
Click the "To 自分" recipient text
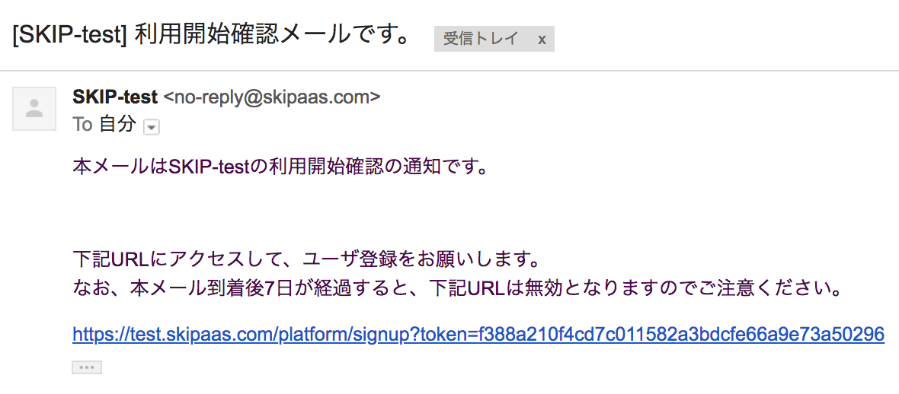click(x=104, y=124)
